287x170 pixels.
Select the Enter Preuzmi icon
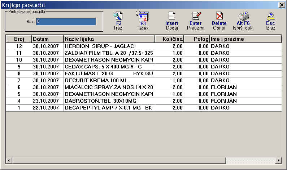pos(196,16)
